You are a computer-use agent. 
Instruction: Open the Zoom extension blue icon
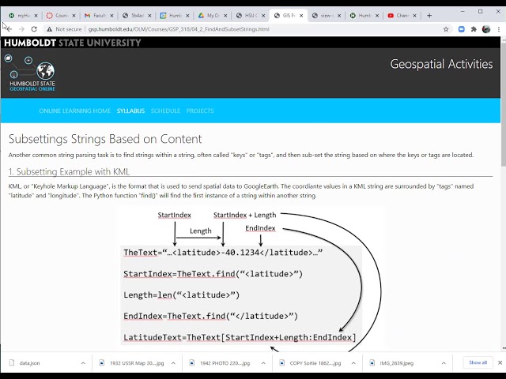[x=462, y=29]
